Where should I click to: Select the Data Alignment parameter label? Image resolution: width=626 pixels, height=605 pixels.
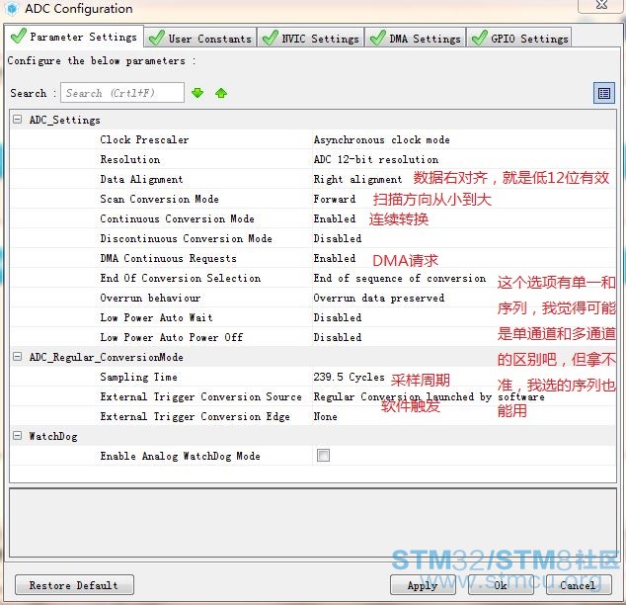(141, 179)
